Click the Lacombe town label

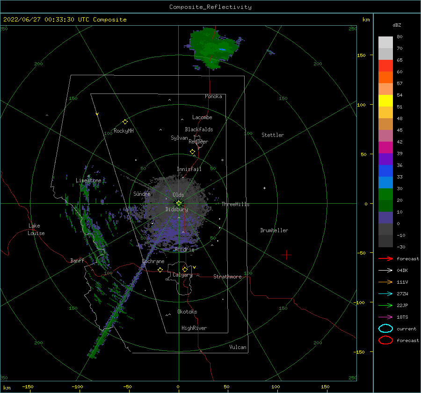[202, 117]
